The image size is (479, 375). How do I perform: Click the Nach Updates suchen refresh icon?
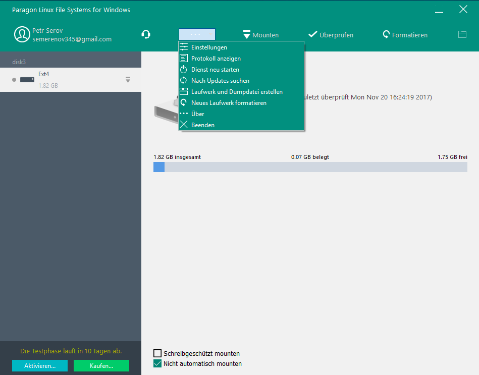coord(184,81)
